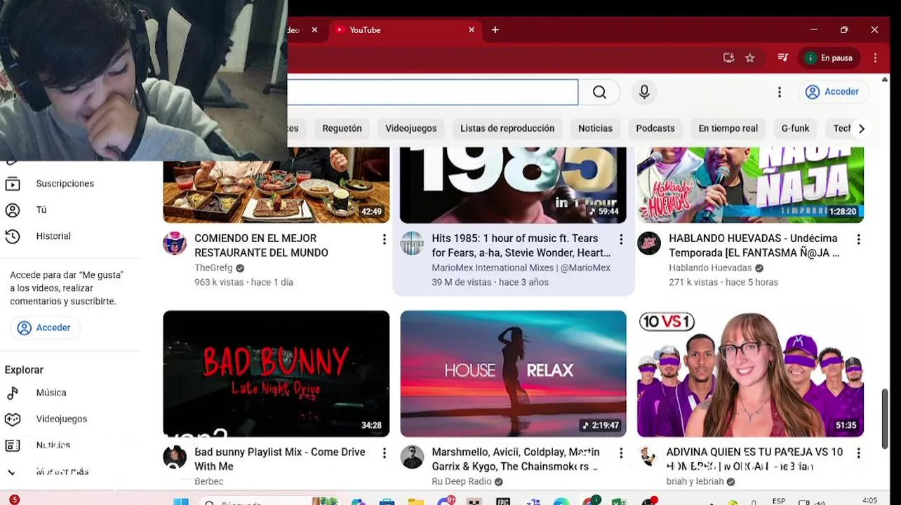
Task: Open MarioMex channel avatar
Action: point(412,243)
